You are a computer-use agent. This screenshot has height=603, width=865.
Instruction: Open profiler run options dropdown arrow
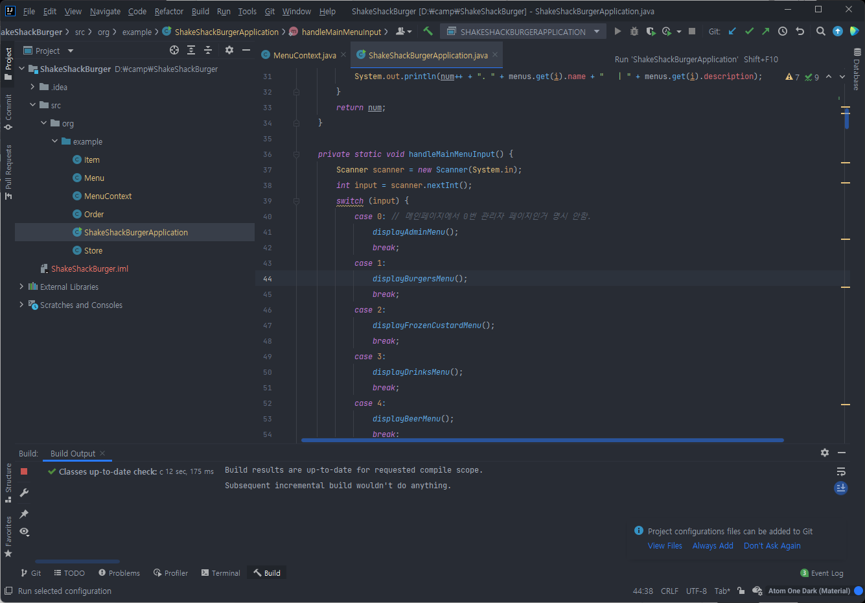pyautogui.click(x=679, y=32)
